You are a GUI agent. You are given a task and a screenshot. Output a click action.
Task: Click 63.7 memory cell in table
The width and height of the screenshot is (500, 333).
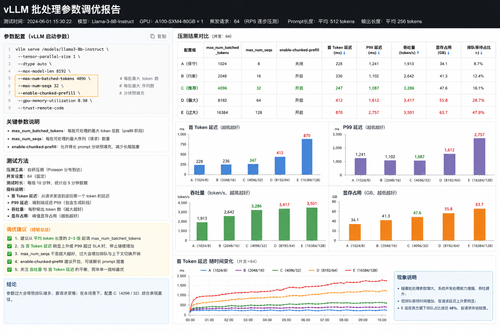point(443,113)
